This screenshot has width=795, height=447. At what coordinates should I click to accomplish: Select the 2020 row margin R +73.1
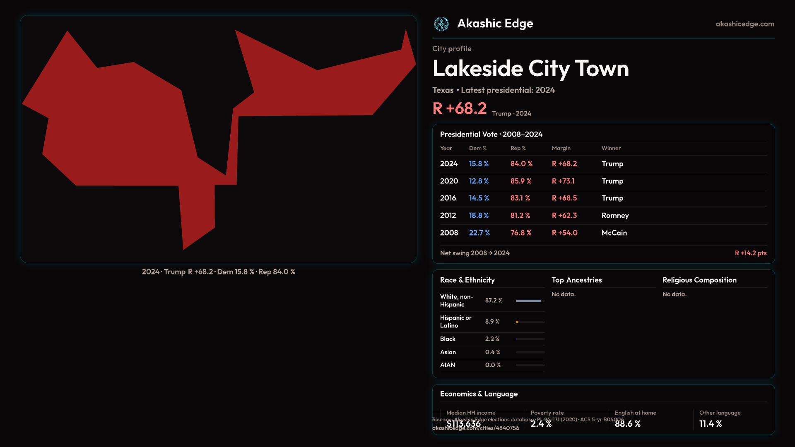coord(563,181)
